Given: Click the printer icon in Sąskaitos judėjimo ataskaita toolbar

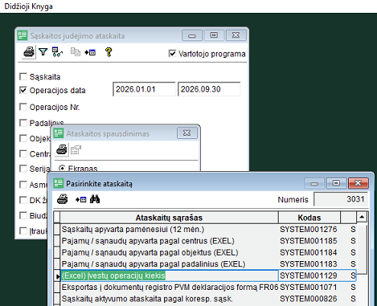Looking at the screenshot, I should (x=29, y=52).
